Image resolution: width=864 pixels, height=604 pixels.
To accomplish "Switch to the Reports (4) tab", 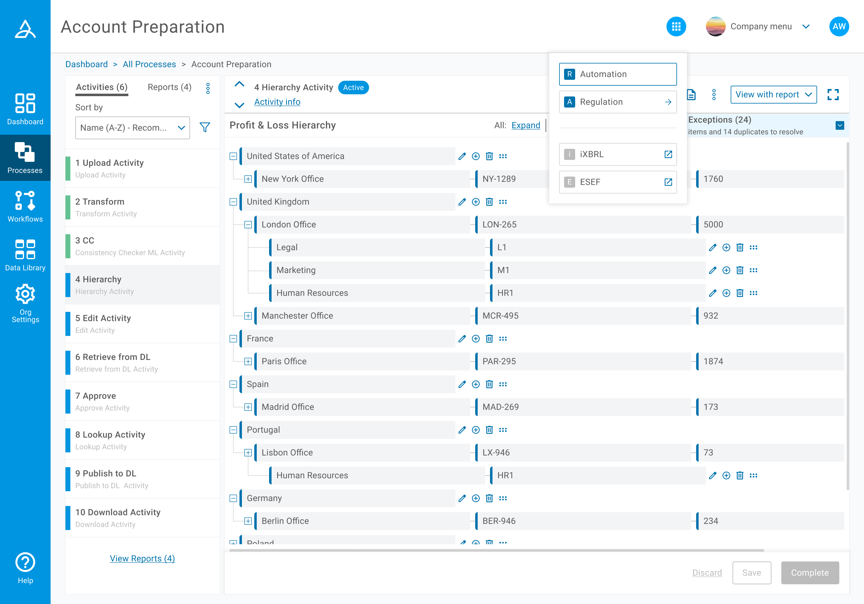I will point(169,87).
